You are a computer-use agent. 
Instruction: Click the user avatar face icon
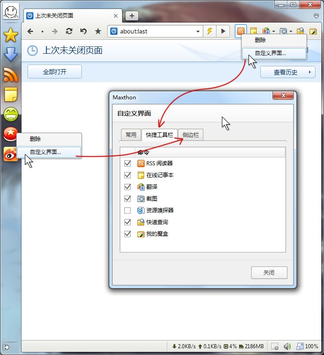pos(11,12)
